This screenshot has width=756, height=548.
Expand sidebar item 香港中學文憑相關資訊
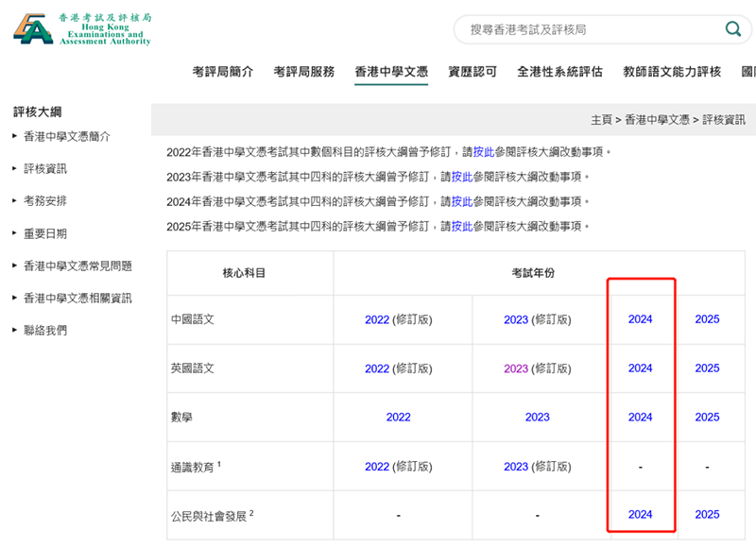(77, 299)
